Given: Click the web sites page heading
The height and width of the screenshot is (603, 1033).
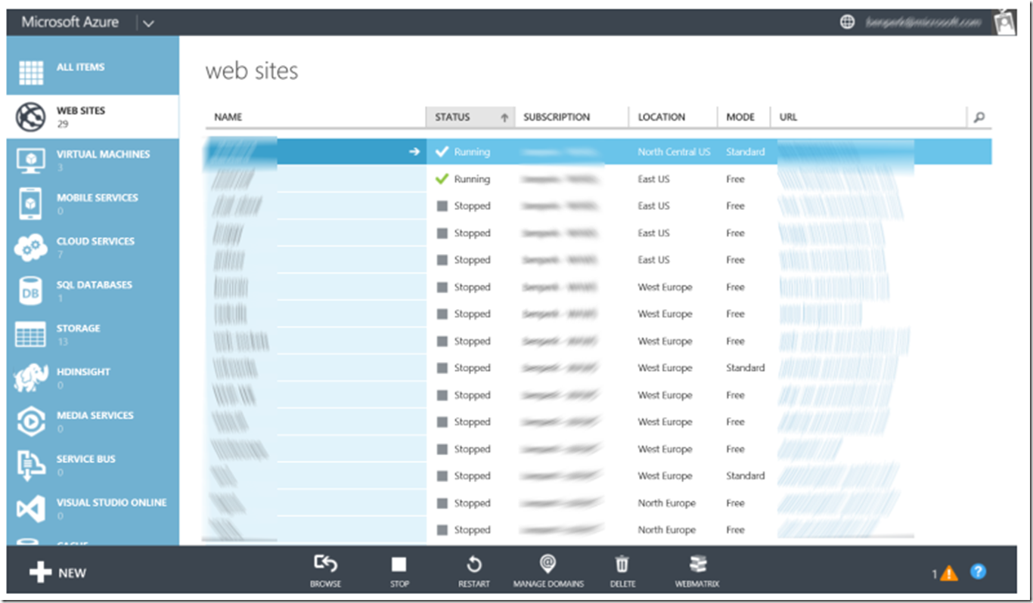Looking at the screenshot, I should 252,71.
